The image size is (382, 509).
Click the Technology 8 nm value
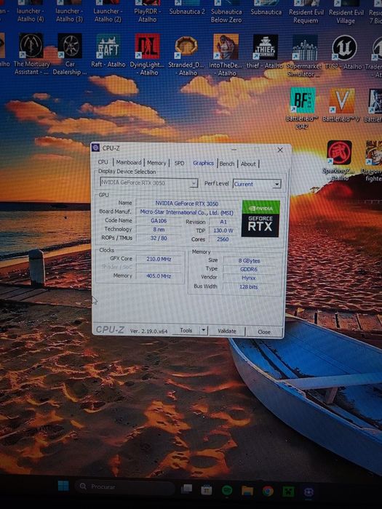[x=159, y=229]
